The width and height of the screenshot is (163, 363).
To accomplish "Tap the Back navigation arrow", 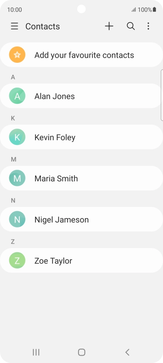I will click(x=127, y=352).
